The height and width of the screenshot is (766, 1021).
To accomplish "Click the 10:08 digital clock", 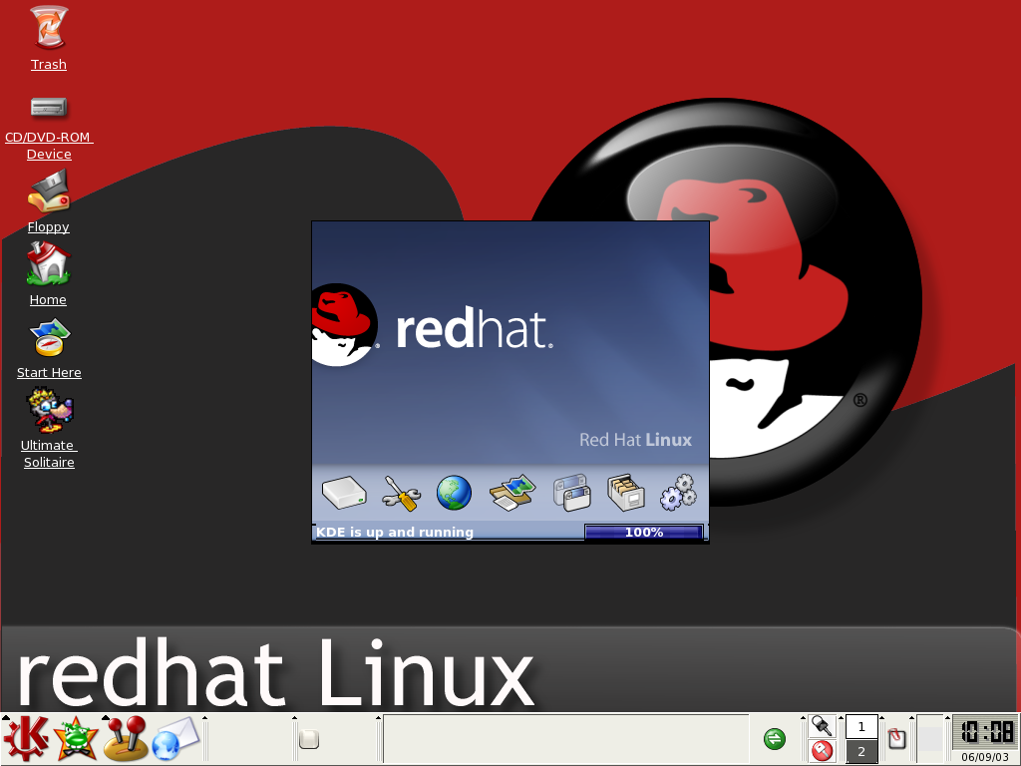I will pyautogui.click(x=984, y=732).
